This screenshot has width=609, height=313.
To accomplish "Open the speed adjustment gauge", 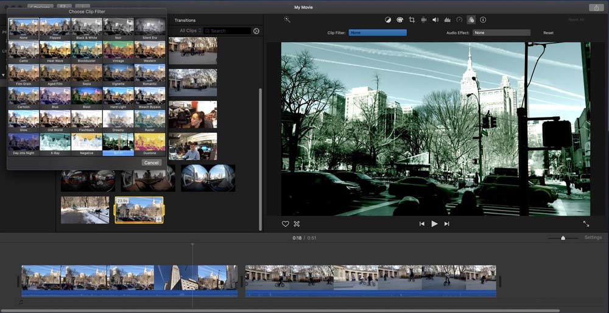I will [x=459, y=20].
